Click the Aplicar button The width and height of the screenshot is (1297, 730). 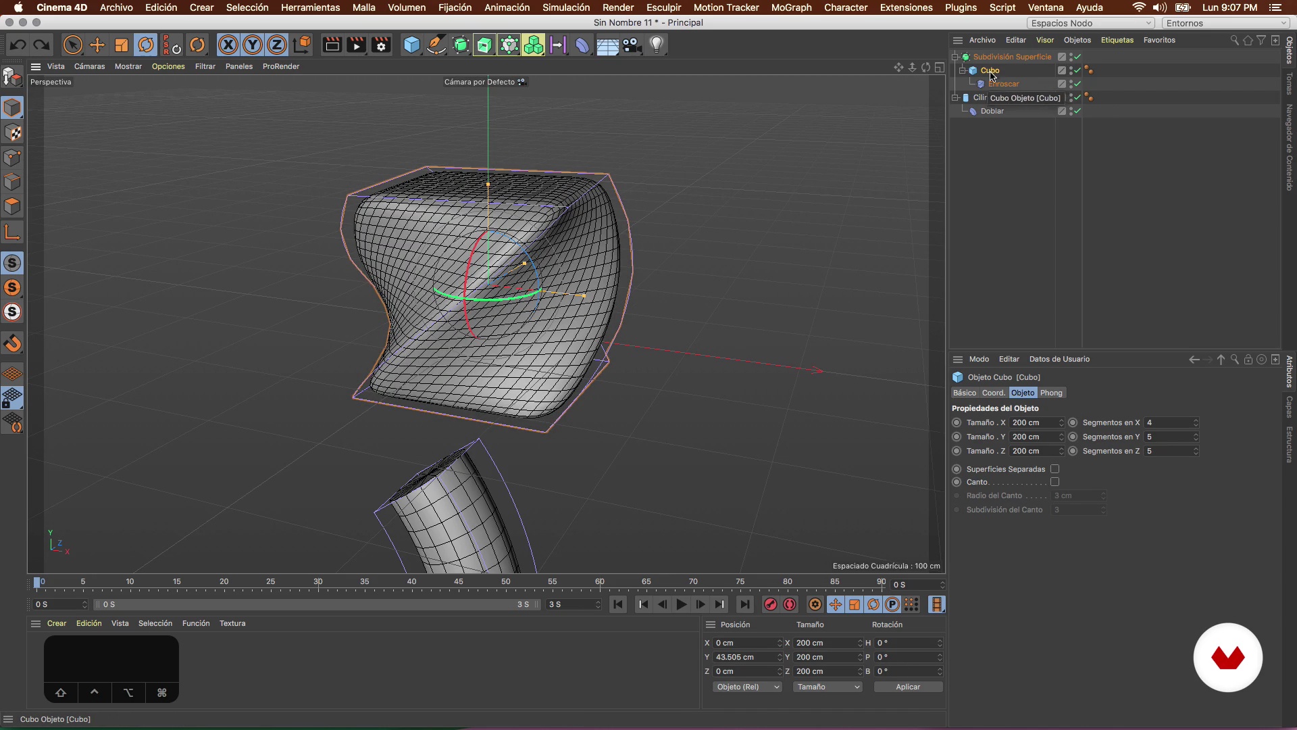pyautogui.click(x=908, y=687)
